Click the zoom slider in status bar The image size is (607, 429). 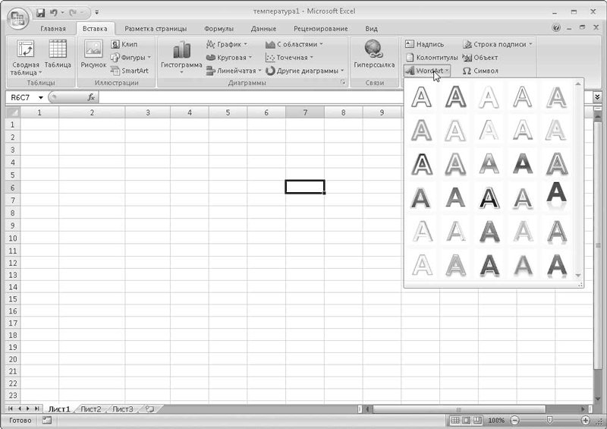(549, 420)
